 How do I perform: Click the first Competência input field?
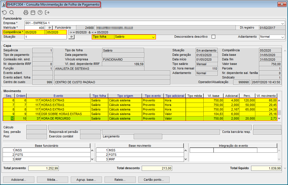tap(35, 32)
